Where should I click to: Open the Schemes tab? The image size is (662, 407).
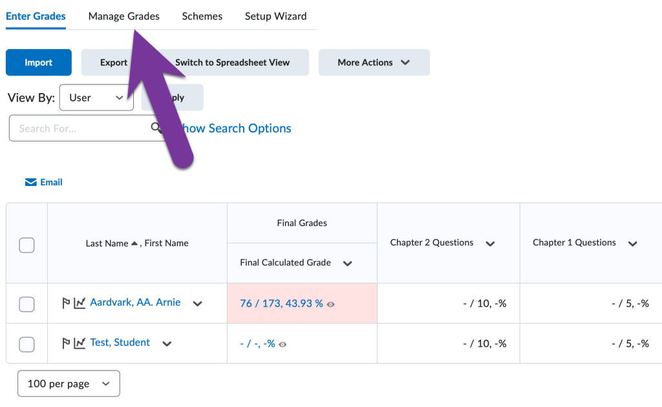[201, 16]
